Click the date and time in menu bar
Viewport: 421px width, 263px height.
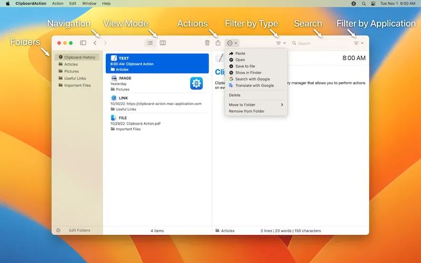pyautogui.click(x=398, y=4)
